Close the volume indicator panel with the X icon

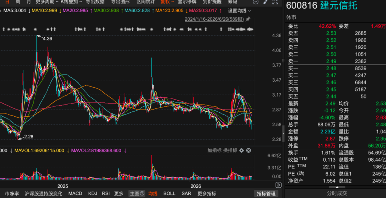(x=249, y=150)
